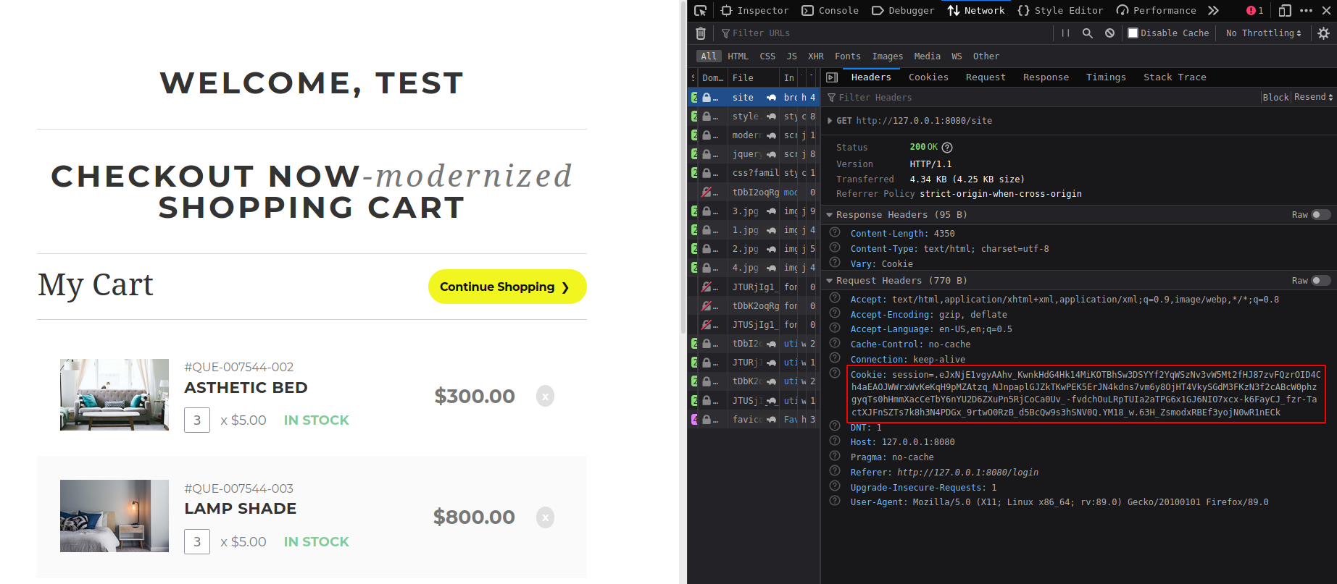Open the Console tab
The width and height of the screenshot is (1337, 584).
pos(830,11)
